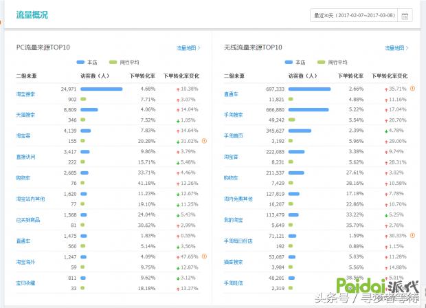
Task: Open the 淘宝站内其他 source link
Action: pyautogui.click(x=30, y=199)
